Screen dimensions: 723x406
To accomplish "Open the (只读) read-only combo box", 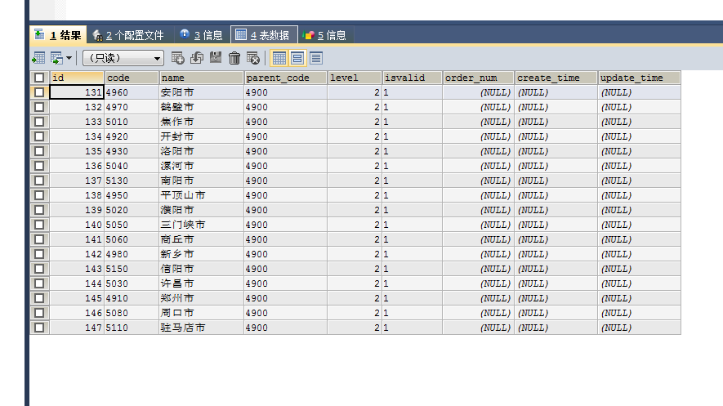I will pos(123,58).
